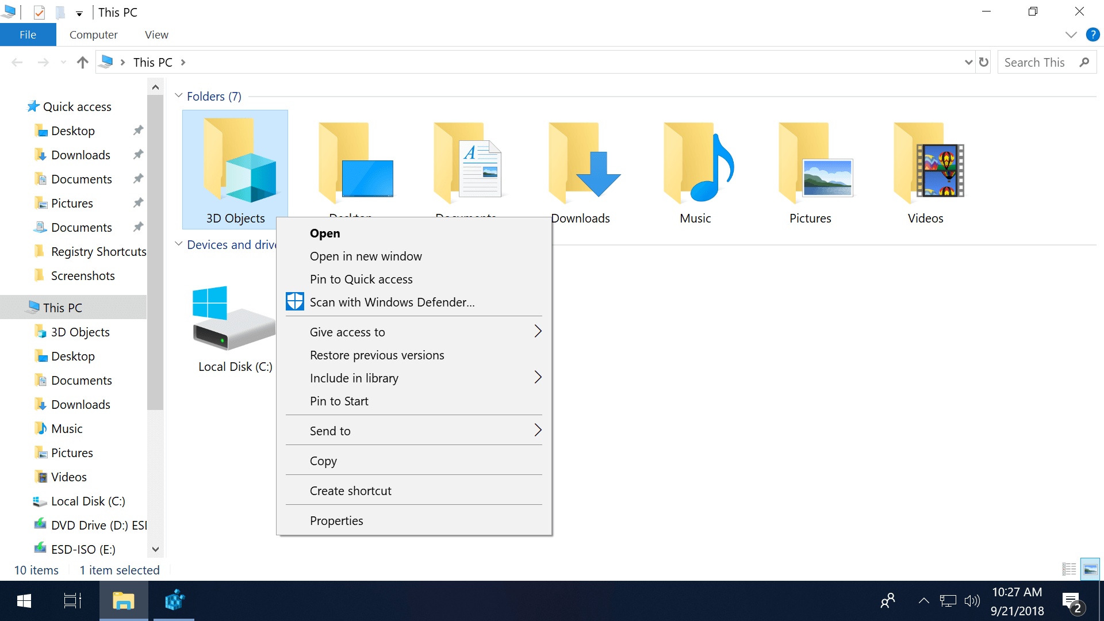
Task: Unpin Downloads from Quick access
Action: pyautogui.click(x=138, y=155)
